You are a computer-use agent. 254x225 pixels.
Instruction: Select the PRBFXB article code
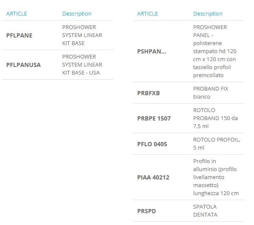(x=149, y=93)
